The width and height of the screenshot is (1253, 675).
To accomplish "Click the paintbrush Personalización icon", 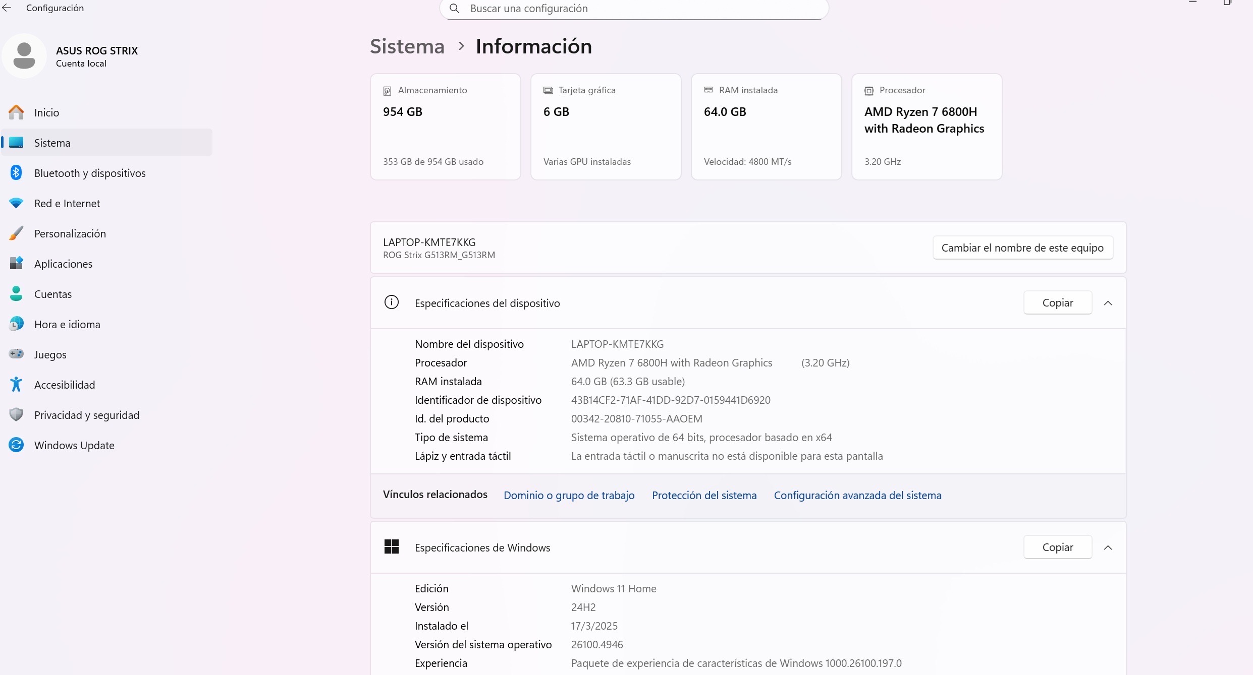I will click(x=16, y=233).
